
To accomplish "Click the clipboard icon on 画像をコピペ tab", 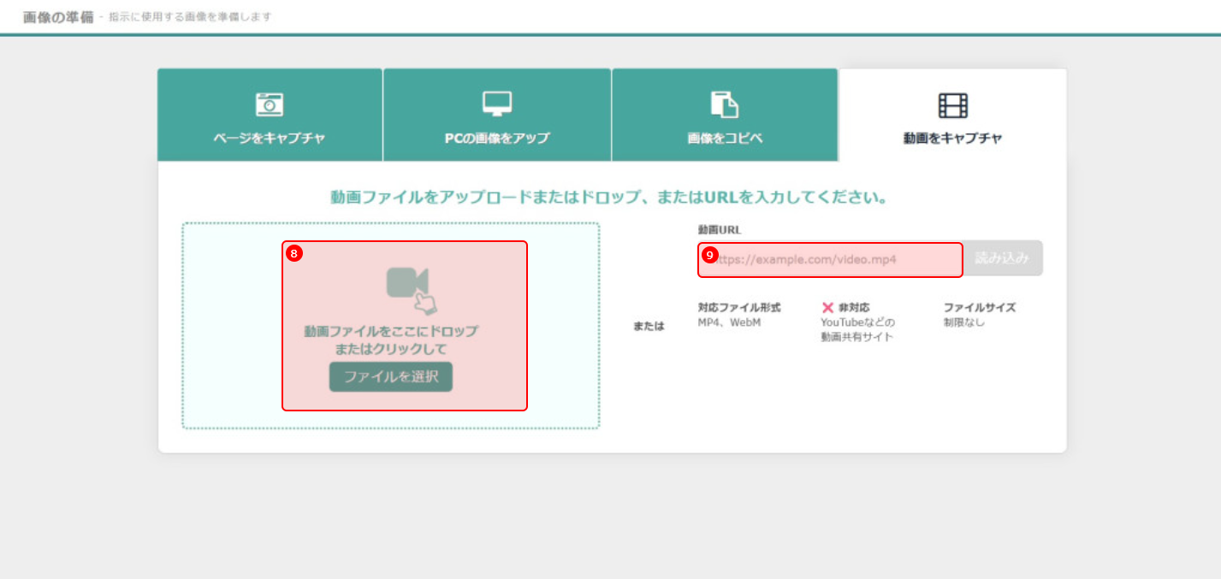I will (724, 104).
